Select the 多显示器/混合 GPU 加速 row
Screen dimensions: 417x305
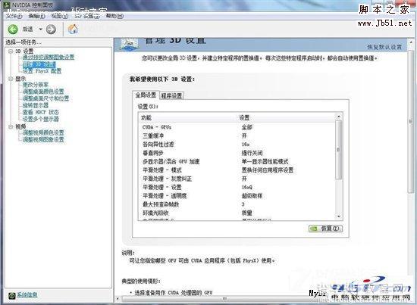tap(237, 161)
